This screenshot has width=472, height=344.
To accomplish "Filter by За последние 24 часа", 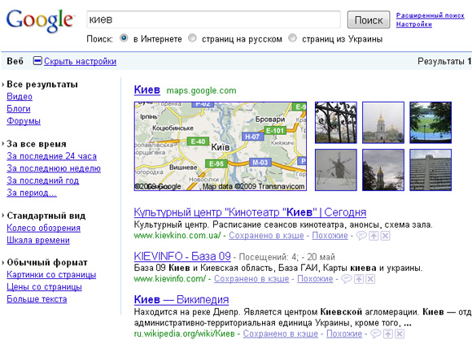I will 51,156.
